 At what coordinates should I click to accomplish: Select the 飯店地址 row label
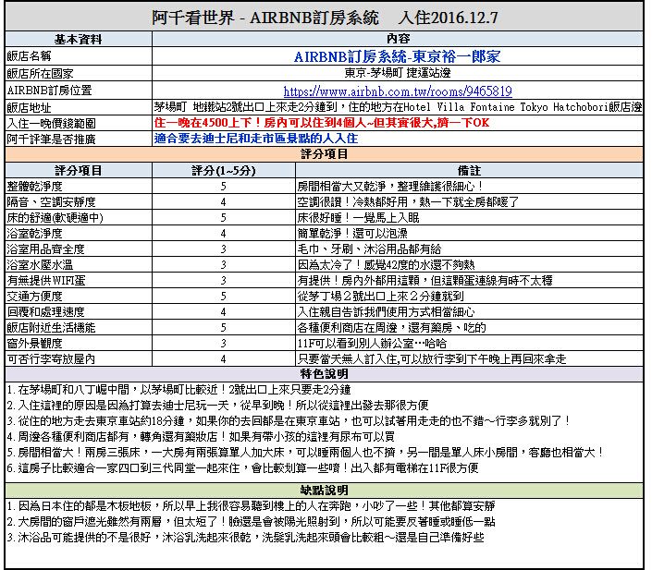29,107
